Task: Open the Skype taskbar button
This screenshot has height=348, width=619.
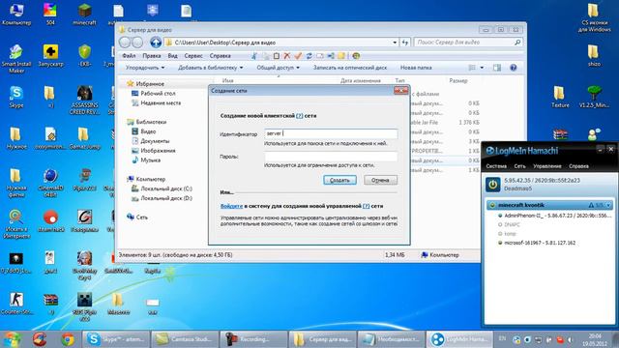Action: (116, 339)
